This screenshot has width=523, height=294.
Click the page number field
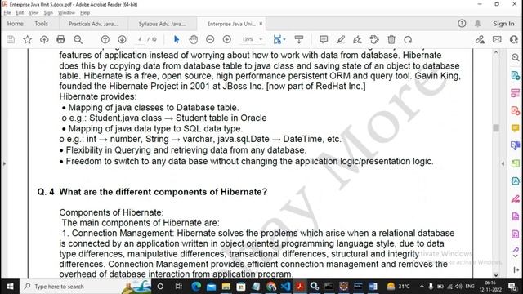point(140,39)
